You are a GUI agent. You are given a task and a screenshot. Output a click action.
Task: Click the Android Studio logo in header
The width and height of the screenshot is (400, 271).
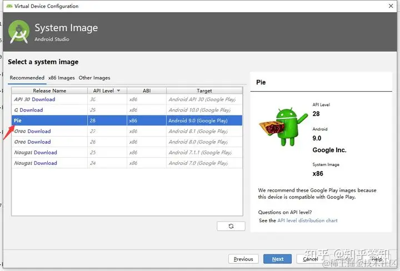(19, 32)
